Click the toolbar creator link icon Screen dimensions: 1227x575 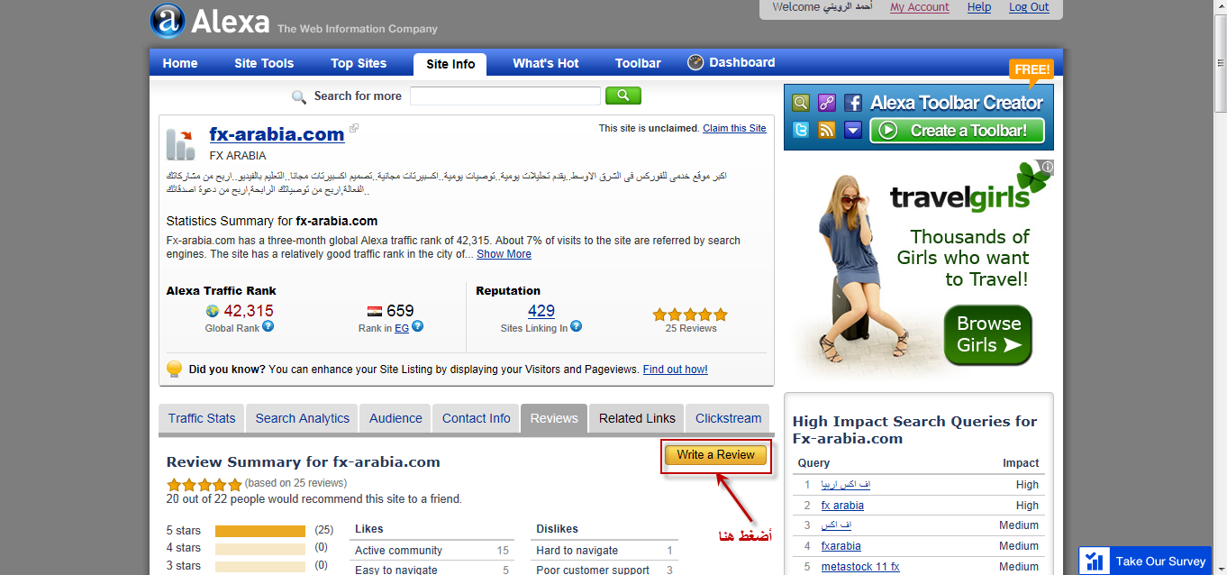[x=827, y=103]
